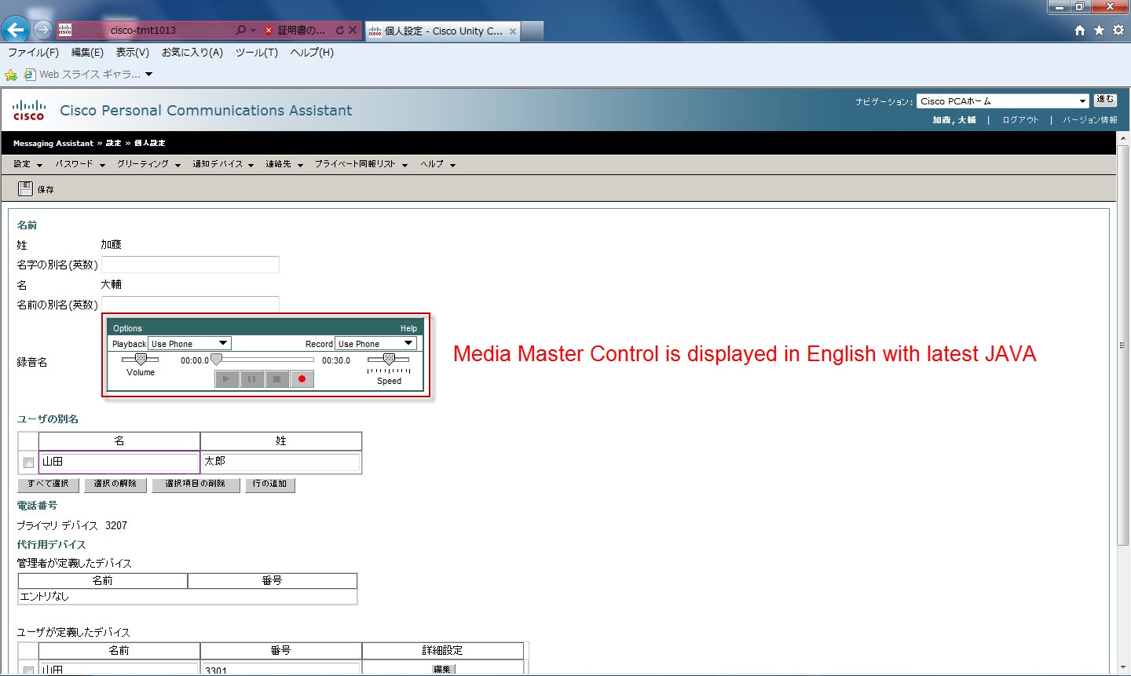Viewport: 1131px width, 676px height.
Task: Click the 名前の別名(英数) input field
Action: (x=190, y=304)
